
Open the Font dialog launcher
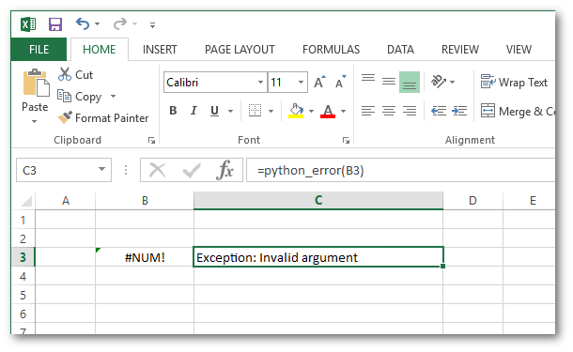tap(346, 140)
